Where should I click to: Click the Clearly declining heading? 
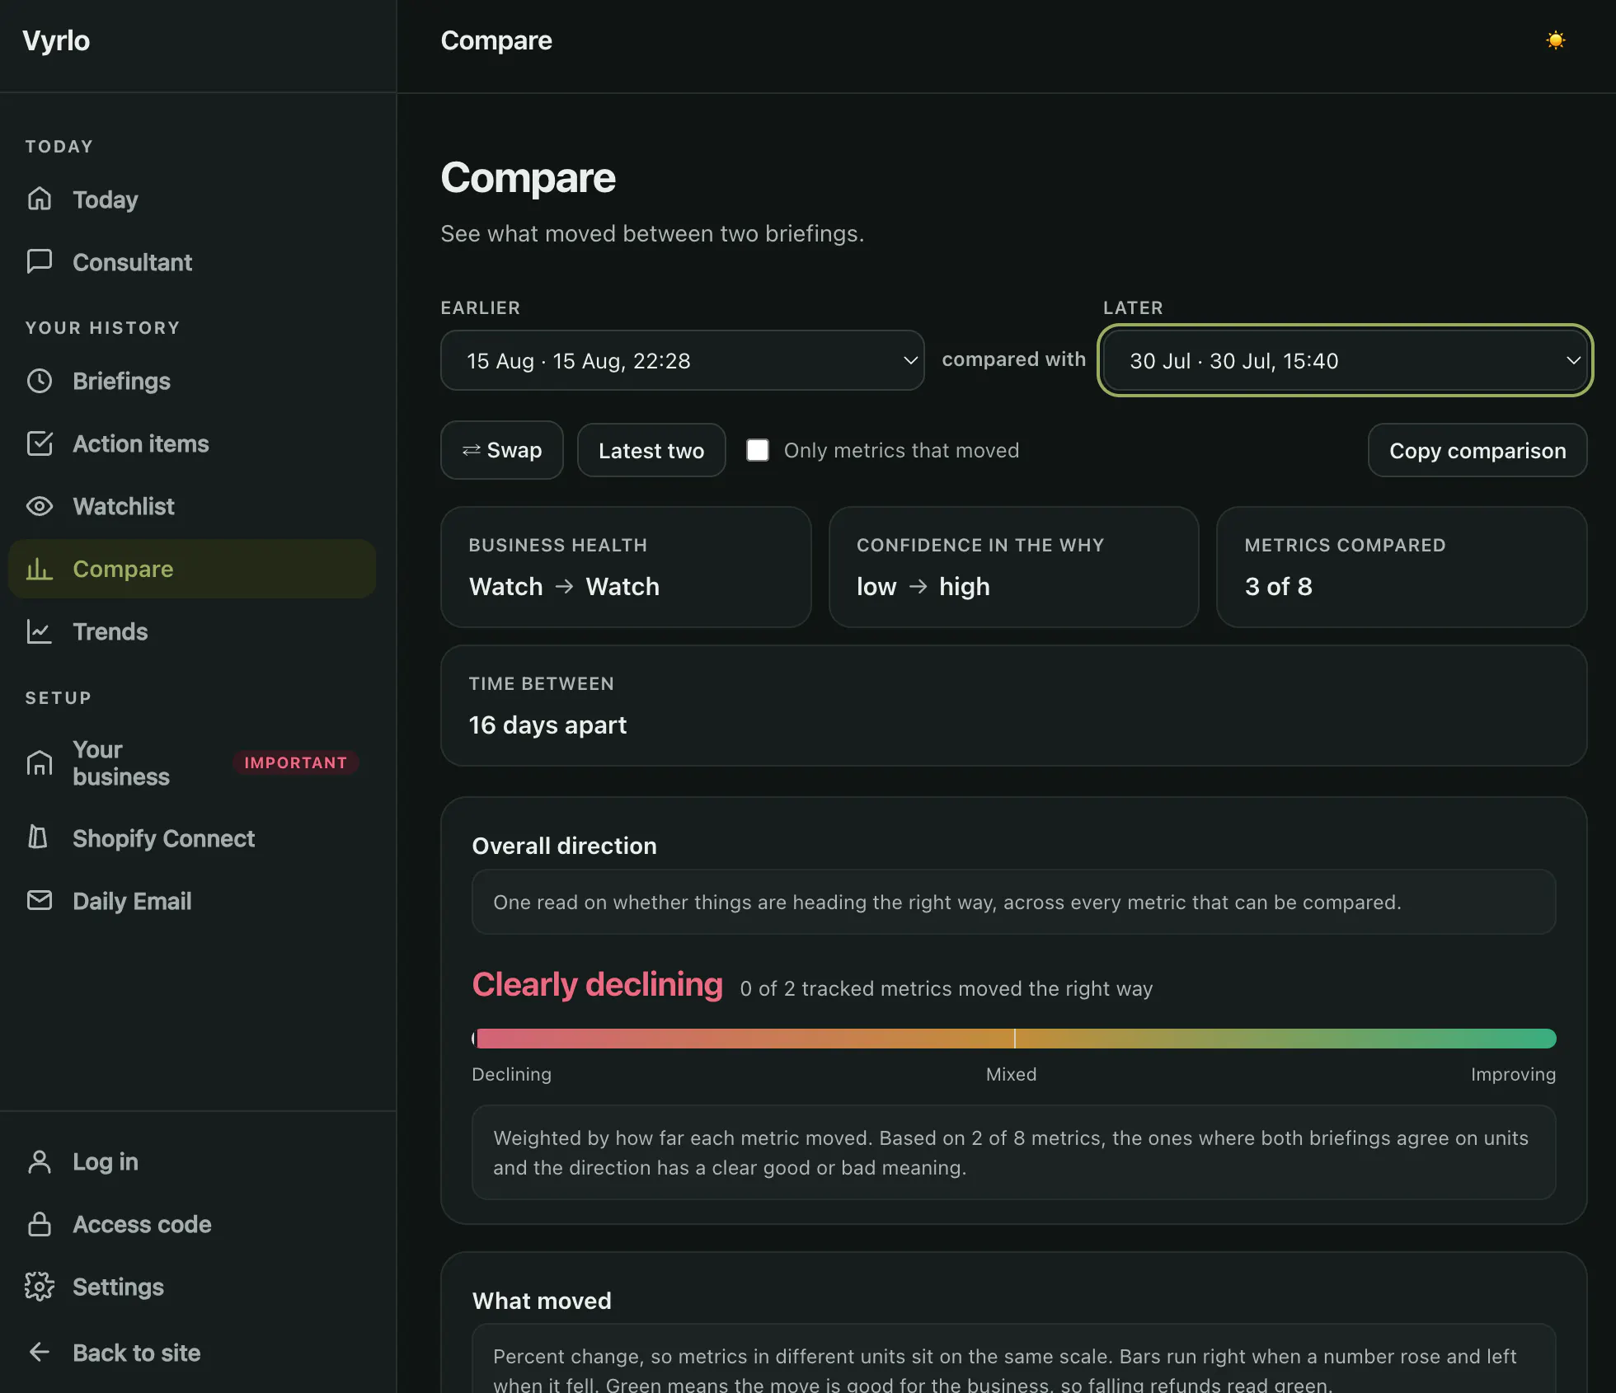[x=597, y=985]
